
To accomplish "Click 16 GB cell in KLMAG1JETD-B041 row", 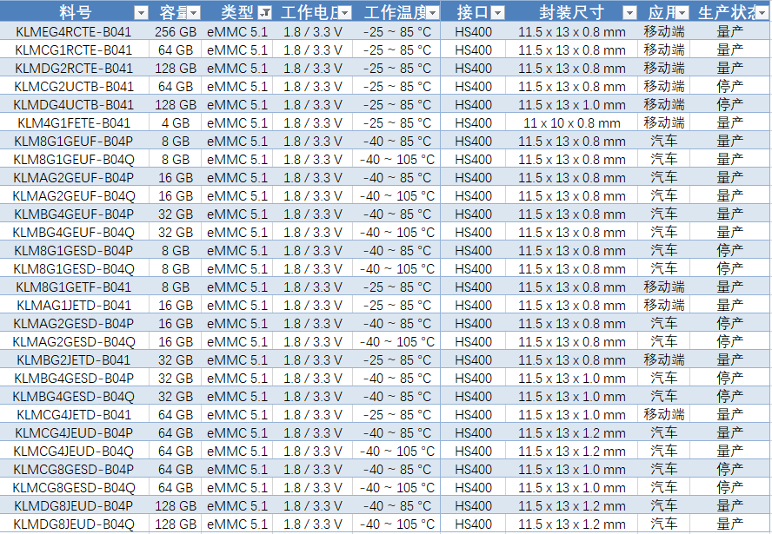I will click(x=176, y=306).
